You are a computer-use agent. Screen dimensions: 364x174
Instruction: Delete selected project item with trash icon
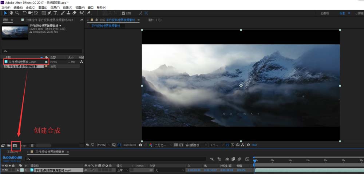pos(32,146)
